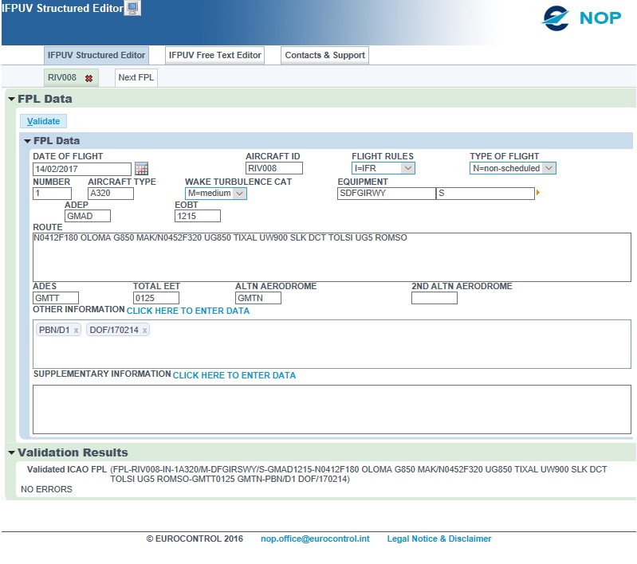Switch to IFPUV Free Text Editor tab
Screen dimensions: 637x564
(215, 55)
